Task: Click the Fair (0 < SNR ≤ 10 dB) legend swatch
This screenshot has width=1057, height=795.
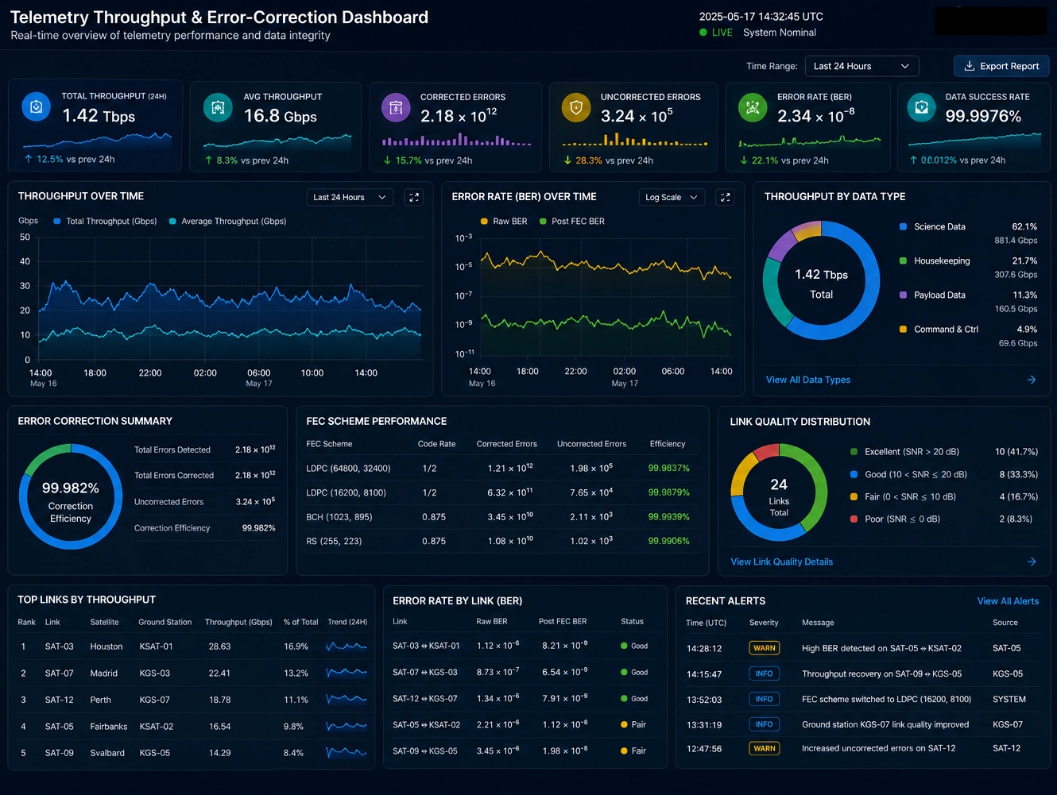Action: (x=854, y=496)
